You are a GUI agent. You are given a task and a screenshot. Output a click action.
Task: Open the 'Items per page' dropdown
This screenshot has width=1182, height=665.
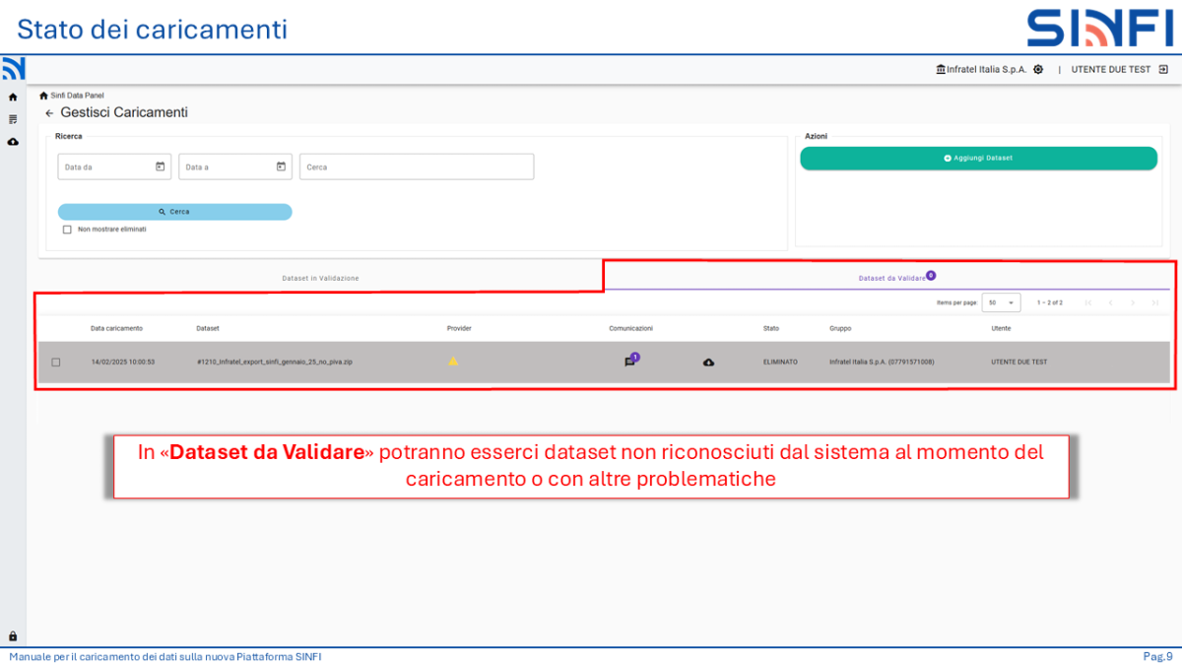click(x=1001, y=302)
